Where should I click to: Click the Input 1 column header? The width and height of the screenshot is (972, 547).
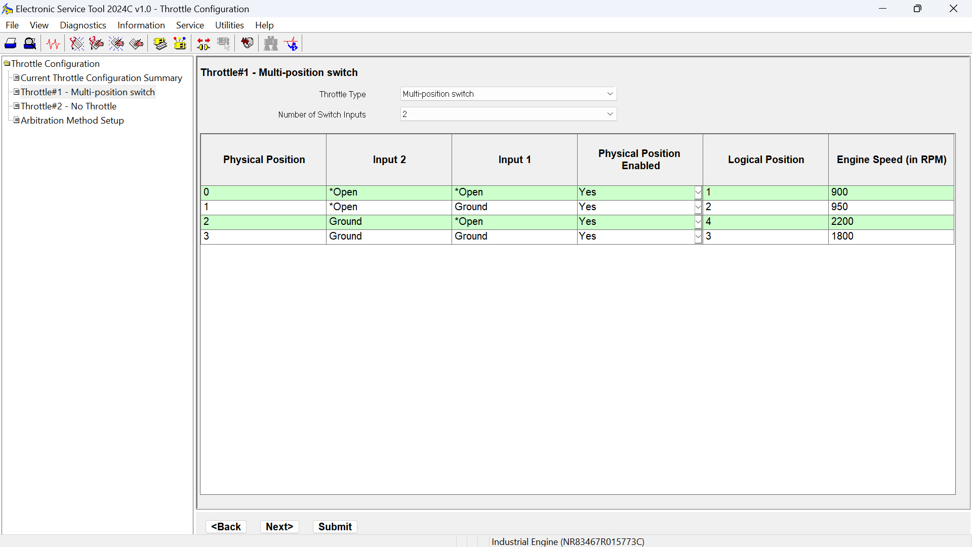[515, 160]
